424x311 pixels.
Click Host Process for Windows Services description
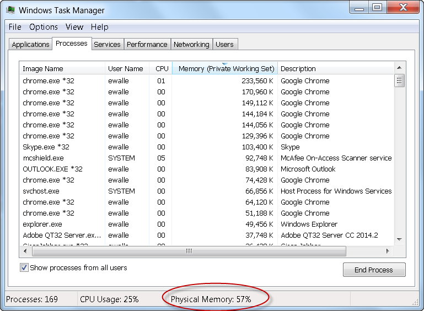(x=336, y=191)
